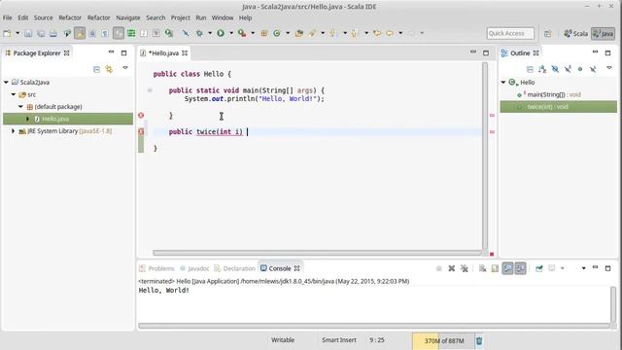Click in the Quick Access field
Viewport: 622px width, 350px height.
pos(510,33)
